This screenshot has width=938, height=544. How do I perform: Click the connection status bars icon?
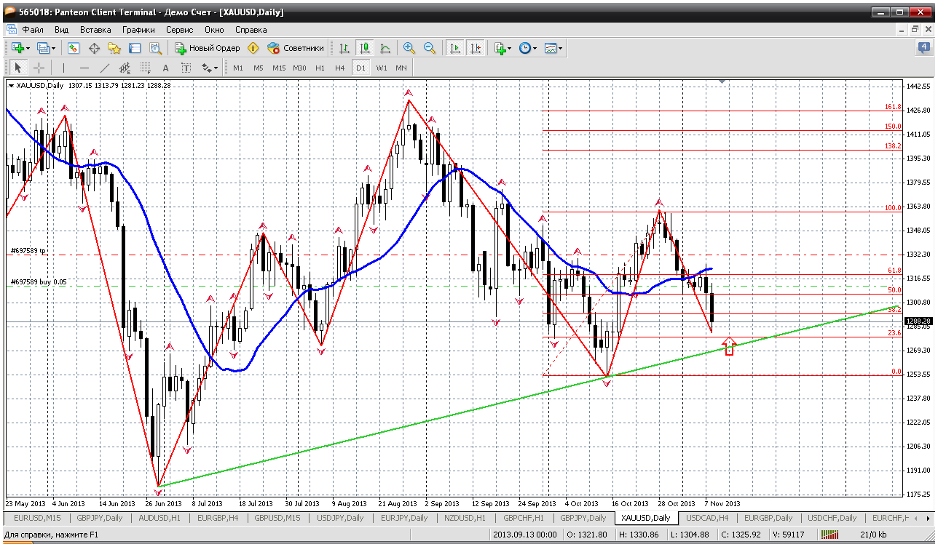(831, 535)
